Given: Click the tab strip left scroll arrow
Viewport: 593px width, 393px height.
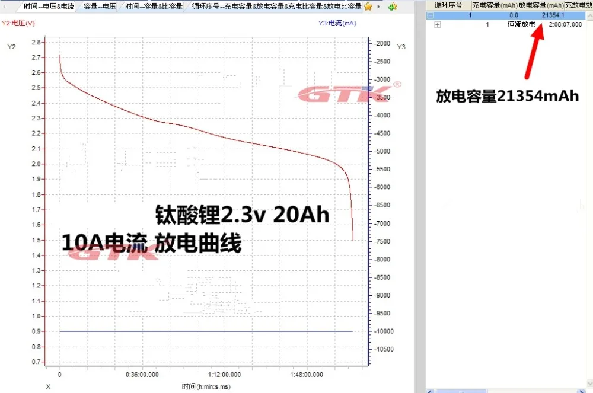Looking at the screenshot, I should pos(5,7).
